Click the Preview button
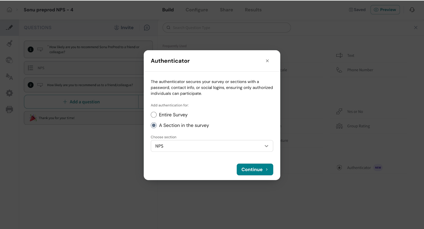Image resolution: width=424 pixels, height=229 pixels. 385,10
